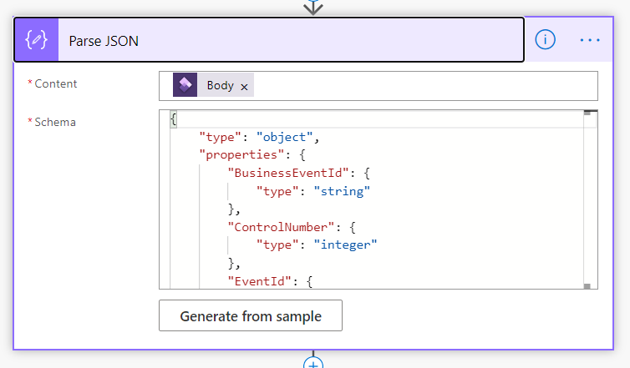Click the "BusinessEventId" key in the schema
630x368 pixels.
click(x=288, y=173)
